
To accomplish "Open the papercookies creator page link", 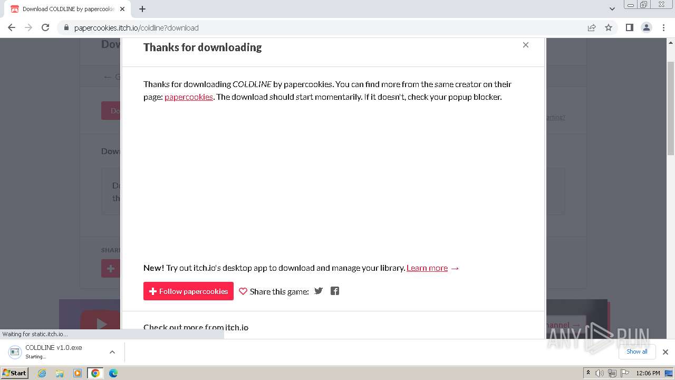I will 189,97.
